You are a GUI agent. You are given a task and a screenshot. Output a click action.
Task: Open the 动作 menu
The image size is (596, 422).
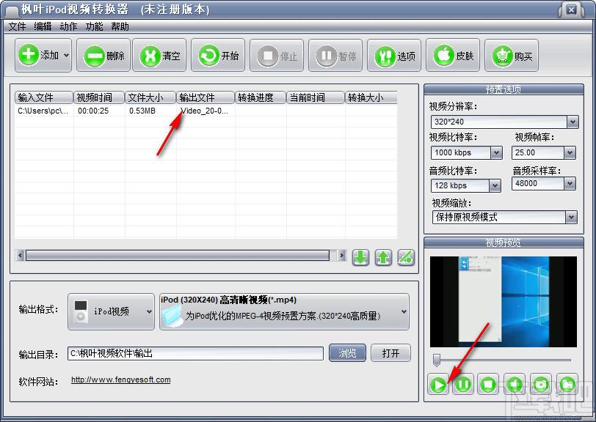(68, 26)
